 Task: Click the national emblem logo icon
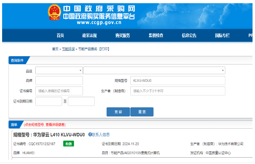pyautogui.click(x=55, y=13)
